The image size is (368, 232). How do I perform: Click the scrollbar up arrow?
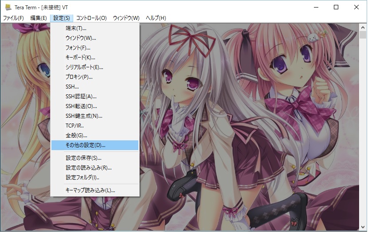(x=363, y=27)
